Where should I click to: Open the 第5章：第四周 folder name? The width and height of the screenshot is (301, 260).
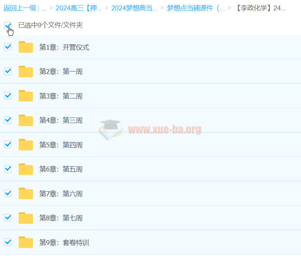(x=61, y=145)
